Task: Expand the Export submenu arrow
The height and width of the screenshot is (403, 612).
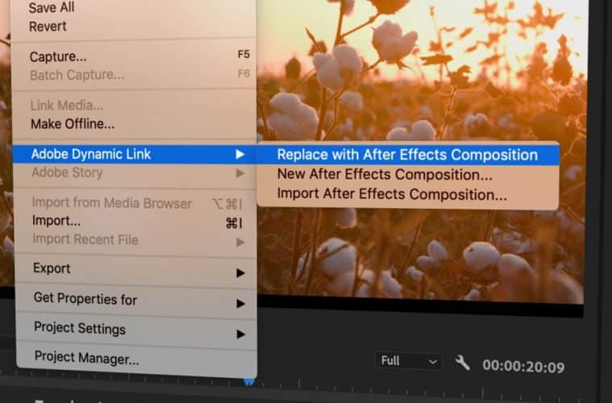Action: pos(239,272)
